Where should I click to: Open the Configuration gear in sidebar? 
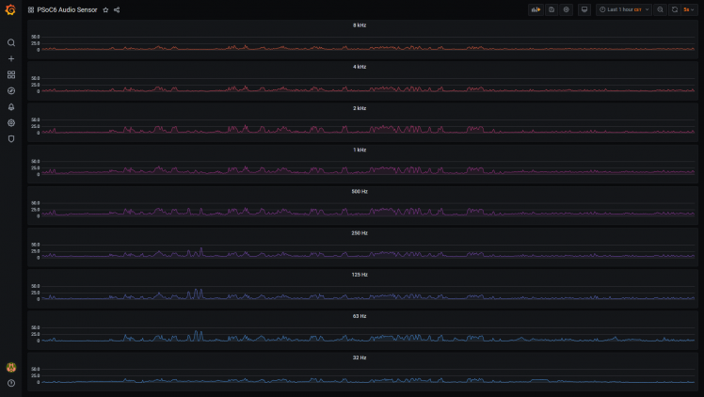[x=11, y=123]
